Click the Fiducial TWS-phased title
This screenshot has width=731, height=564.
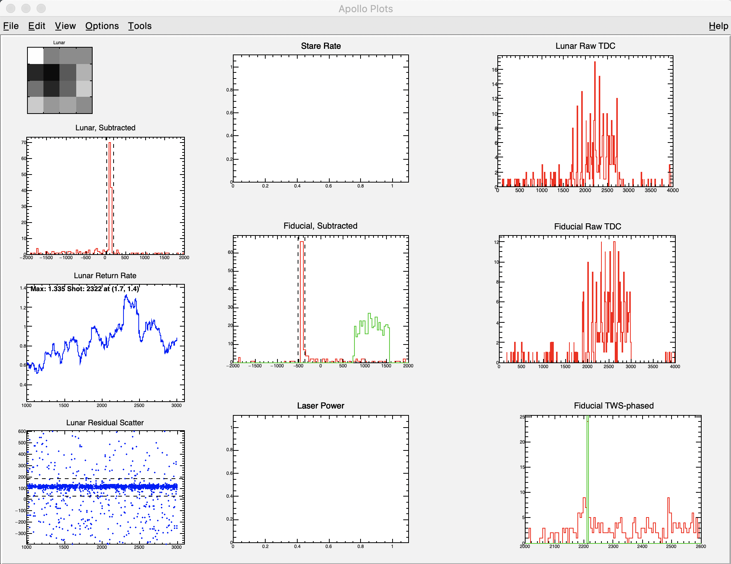click(x=614, y=406)
